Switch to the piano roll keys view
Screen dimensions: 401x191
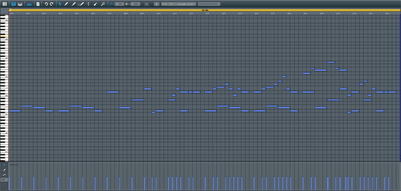tap(14, 4)
